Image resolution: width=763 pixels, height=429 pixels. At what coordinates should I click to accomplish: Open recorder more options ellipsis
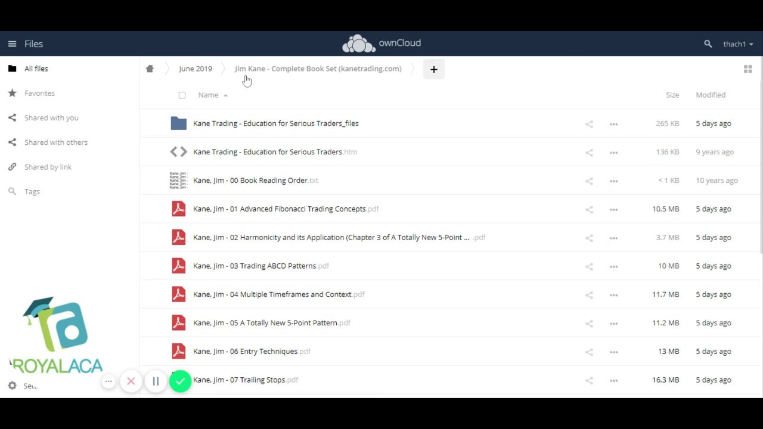point(108,381)
